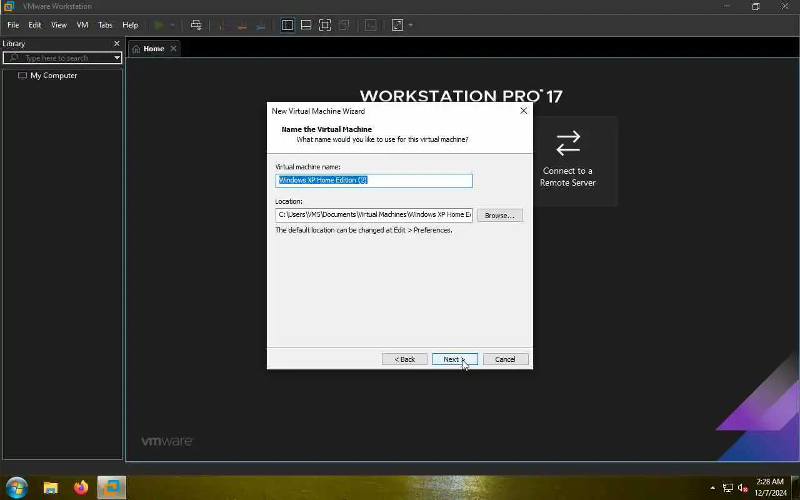Image resolution: width=800 pixels, height=500 pixels.
Task: Click the network tray icon
Action: 728,487
